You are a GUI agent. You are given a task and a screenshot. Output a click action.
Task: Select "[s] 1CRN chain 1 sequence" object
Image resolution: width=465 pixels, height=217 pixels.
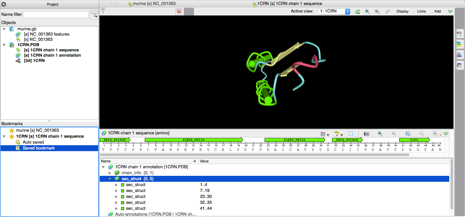51,50
